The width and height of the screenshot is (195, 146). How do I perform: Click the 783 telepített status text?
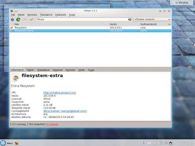click(36, 124)
